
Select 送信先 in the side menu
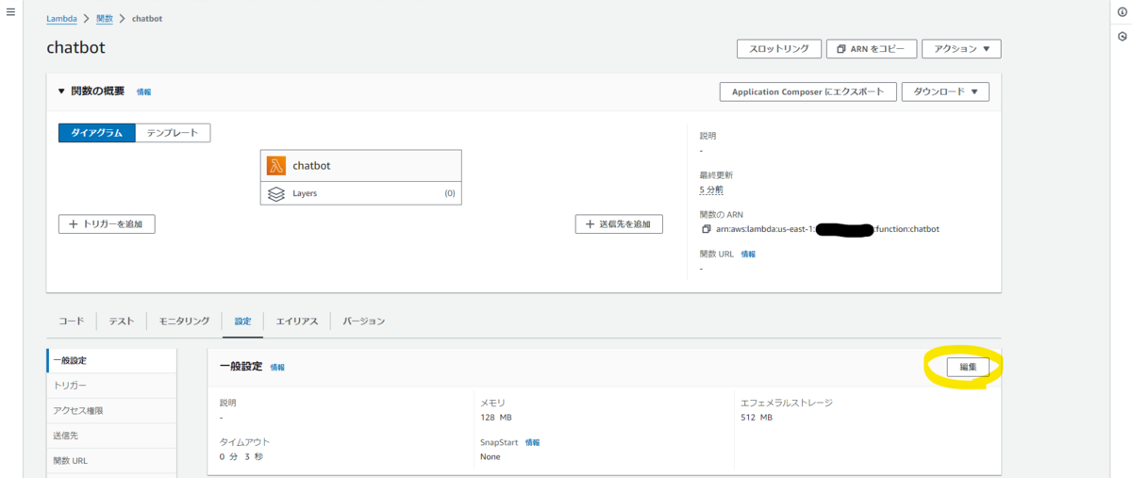pyautogui.click(x=111, y=436)
